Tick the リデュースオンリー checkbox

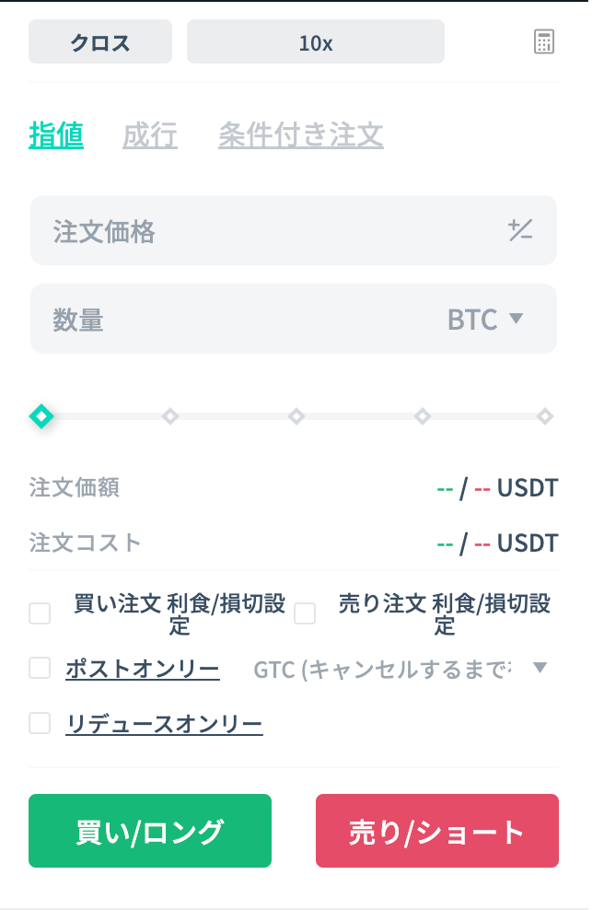click(x=40, y=723)
